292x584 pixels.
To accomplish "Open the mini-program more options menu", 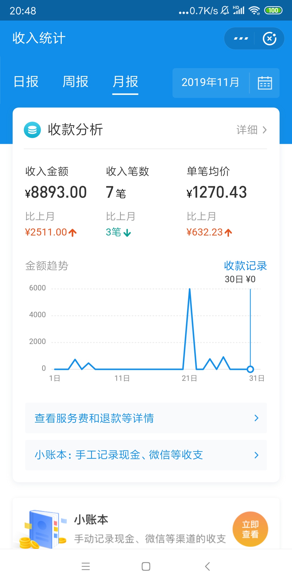I will click(241, 38).
